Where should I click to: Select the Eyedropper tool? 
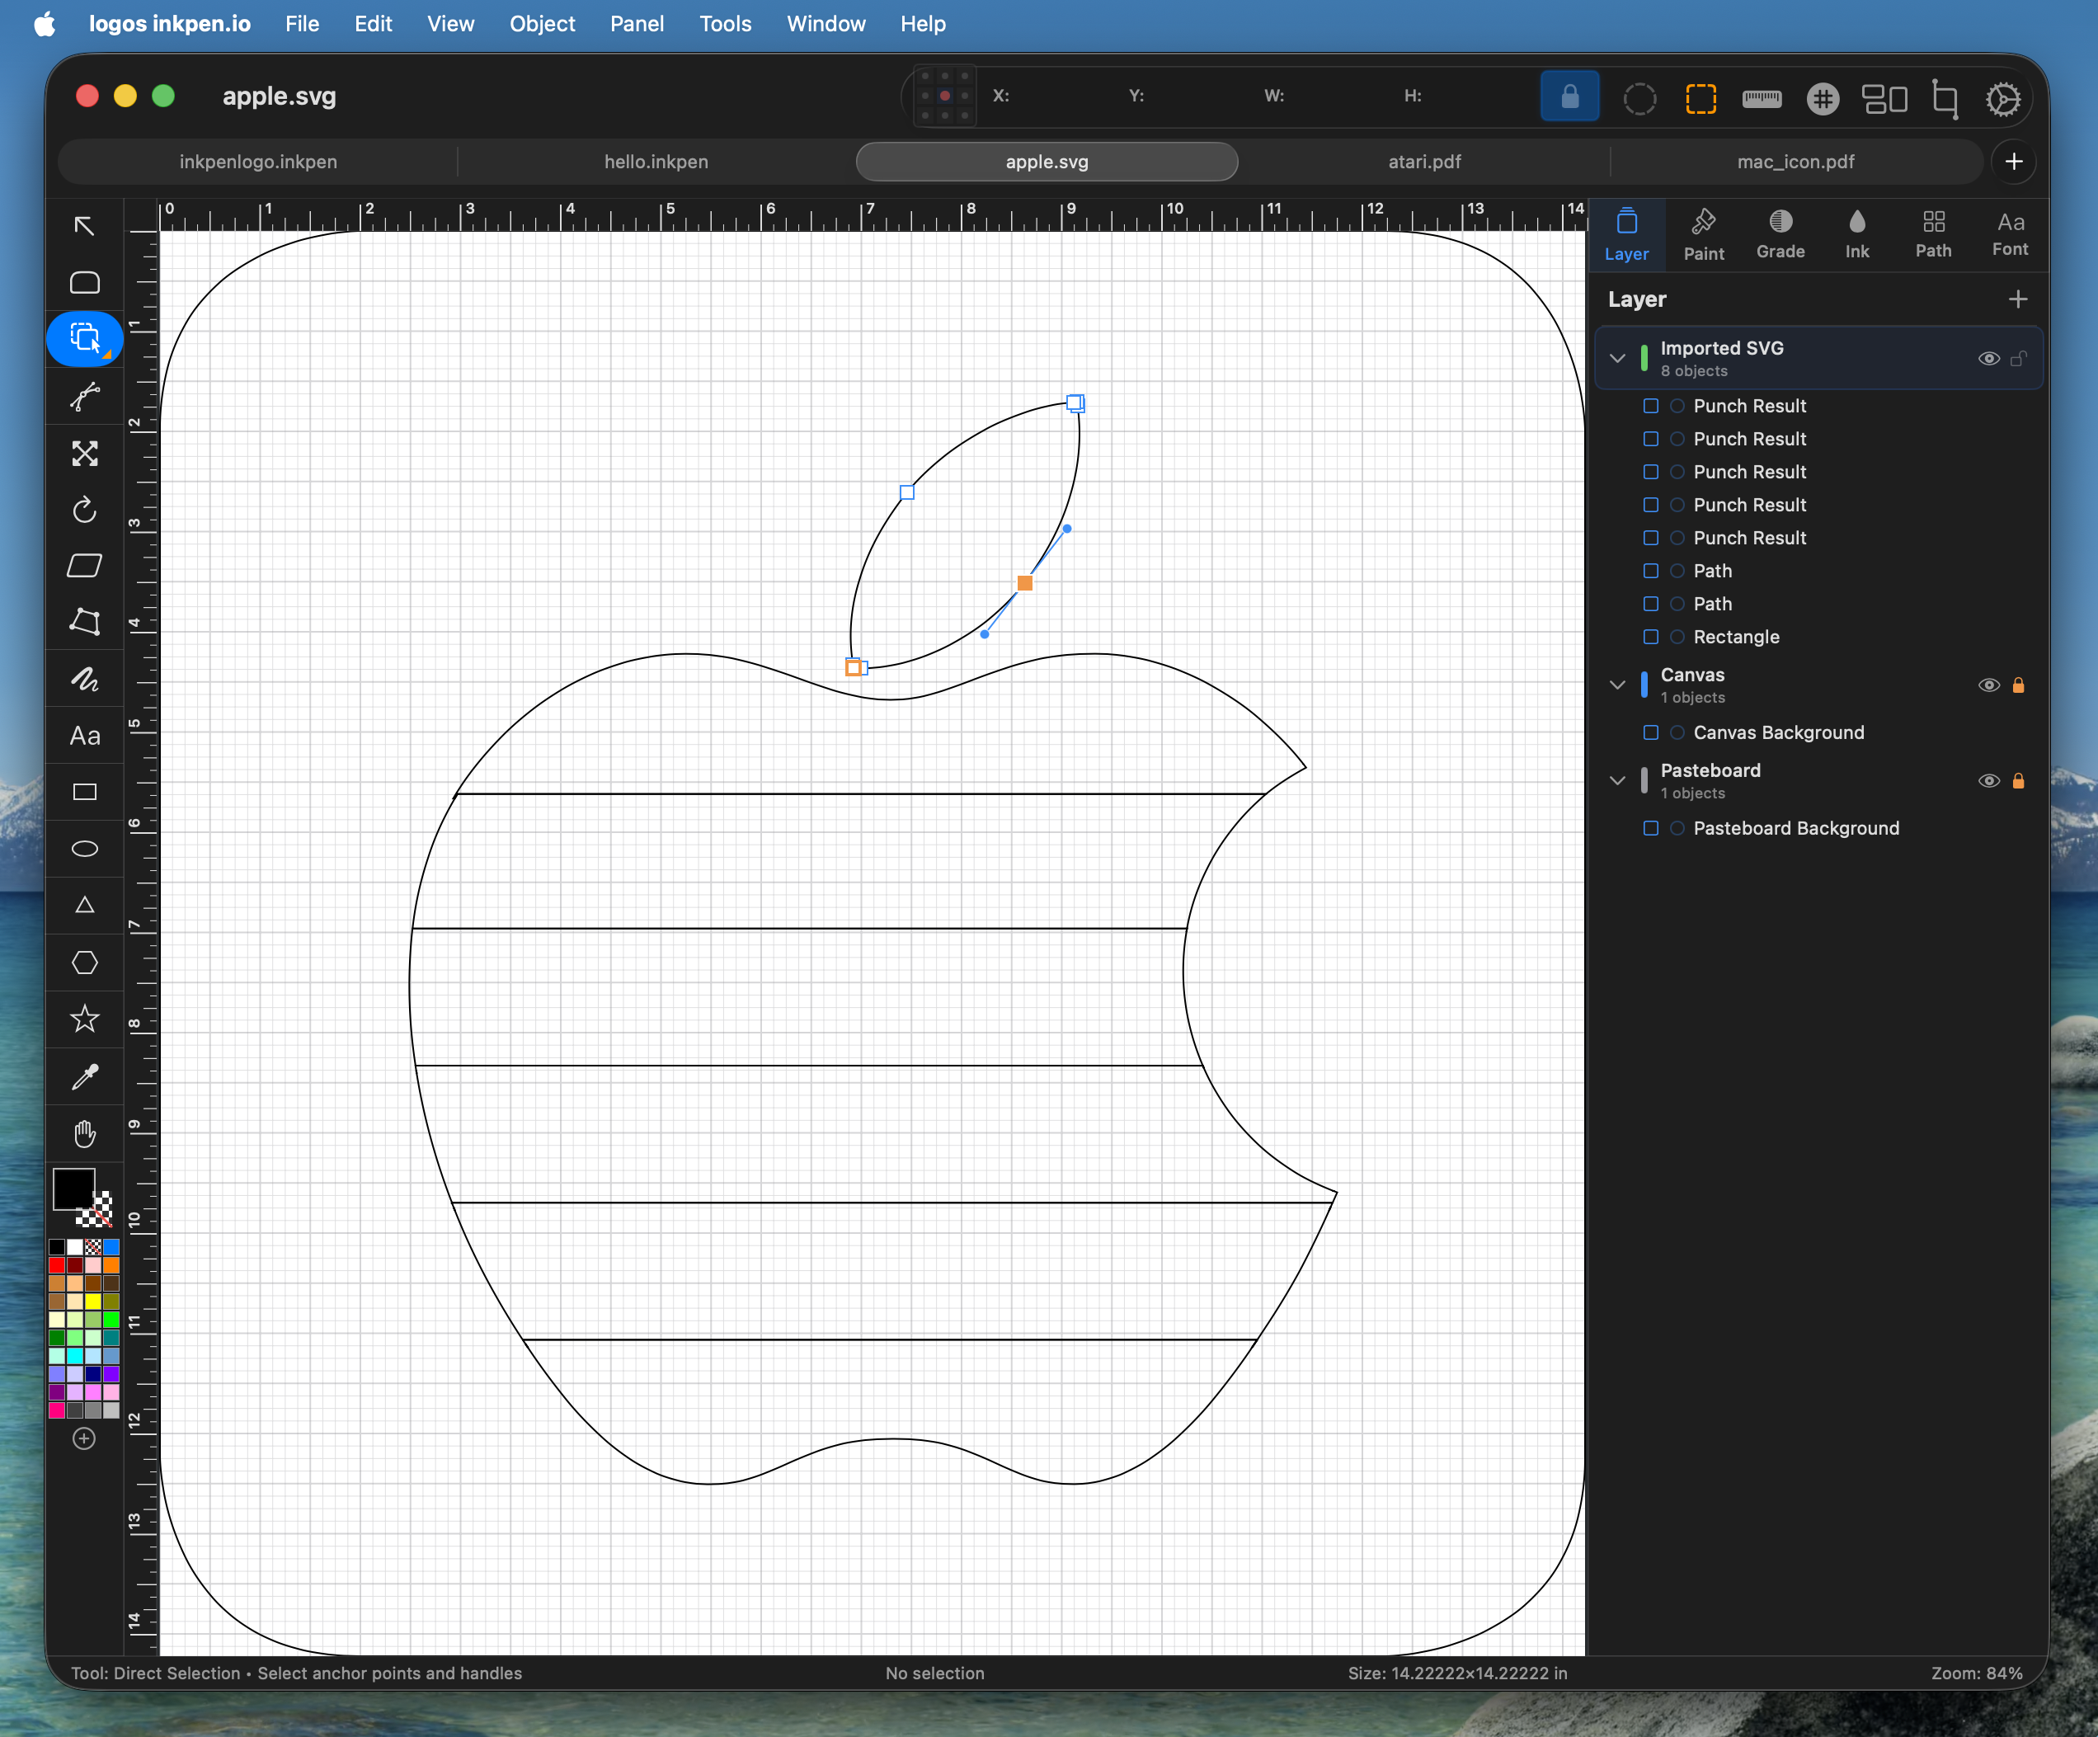tap(85, 1076)
